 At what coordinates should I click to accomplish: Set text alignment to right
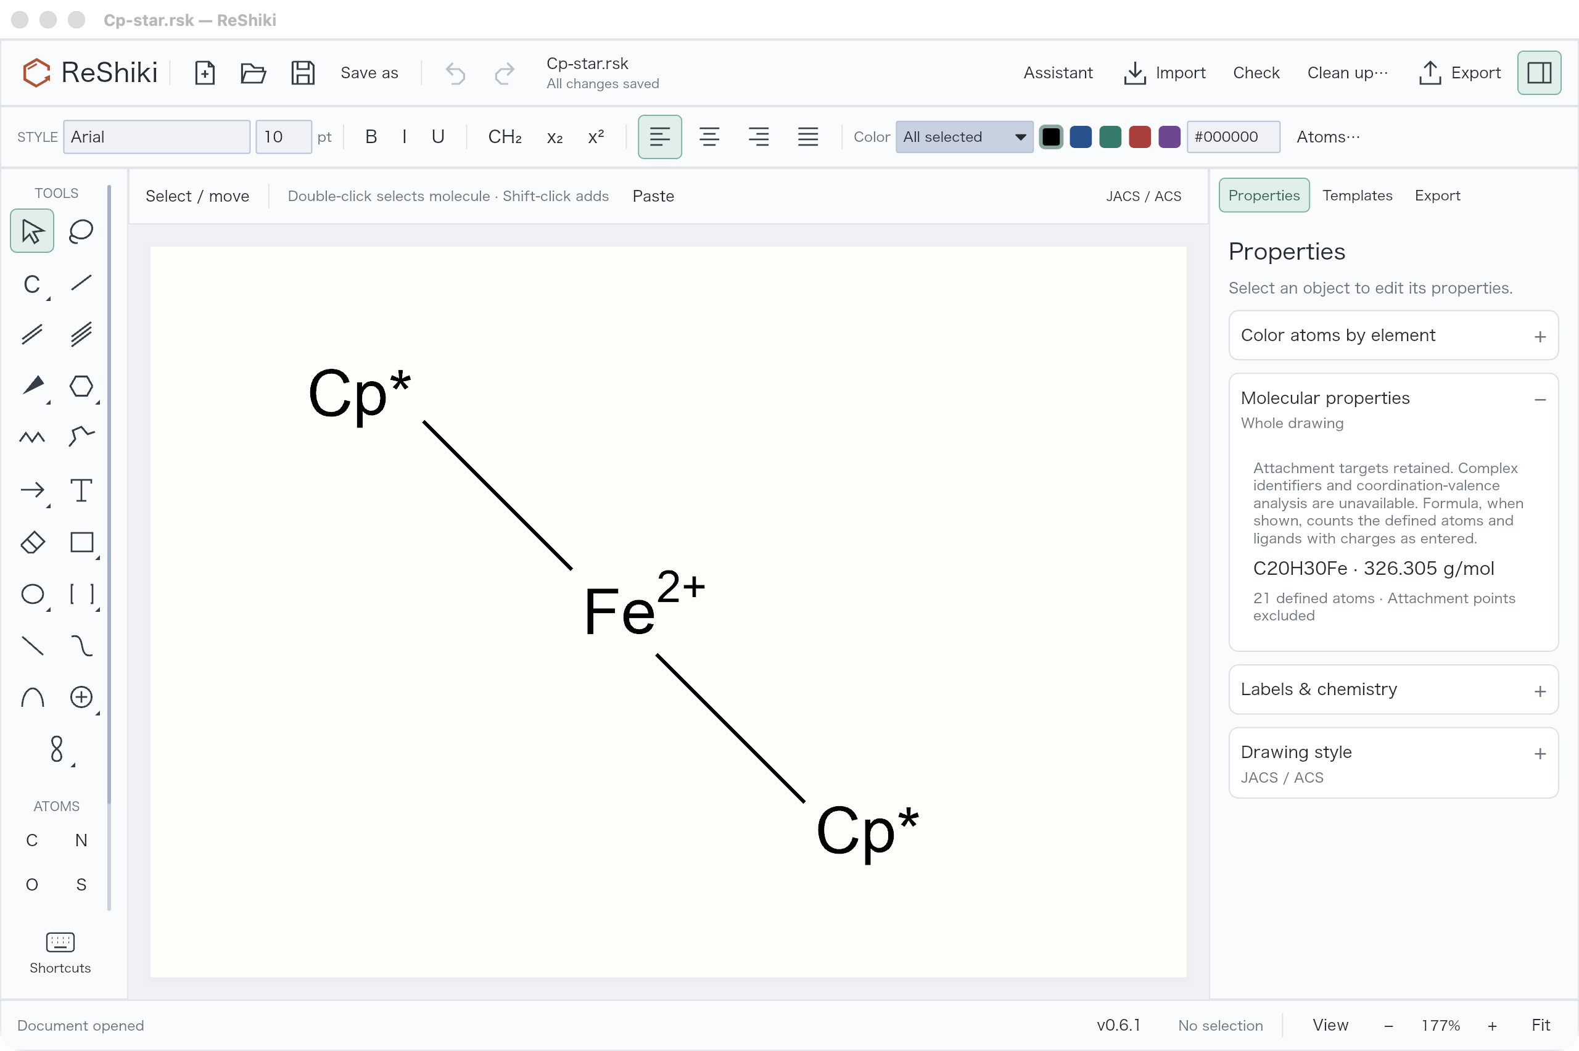759,137
